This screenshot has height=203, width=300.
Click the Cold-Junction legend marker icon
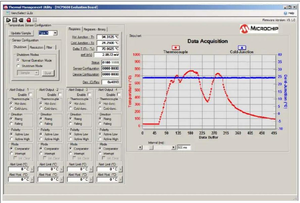point(242,47)
